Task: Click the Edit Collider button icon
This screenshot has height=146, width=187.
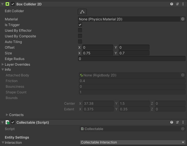Action: click(x=82, y=12)
